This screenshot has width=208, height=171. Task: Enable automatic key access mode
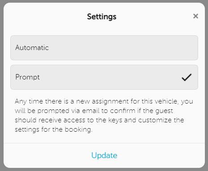(104, 48)
